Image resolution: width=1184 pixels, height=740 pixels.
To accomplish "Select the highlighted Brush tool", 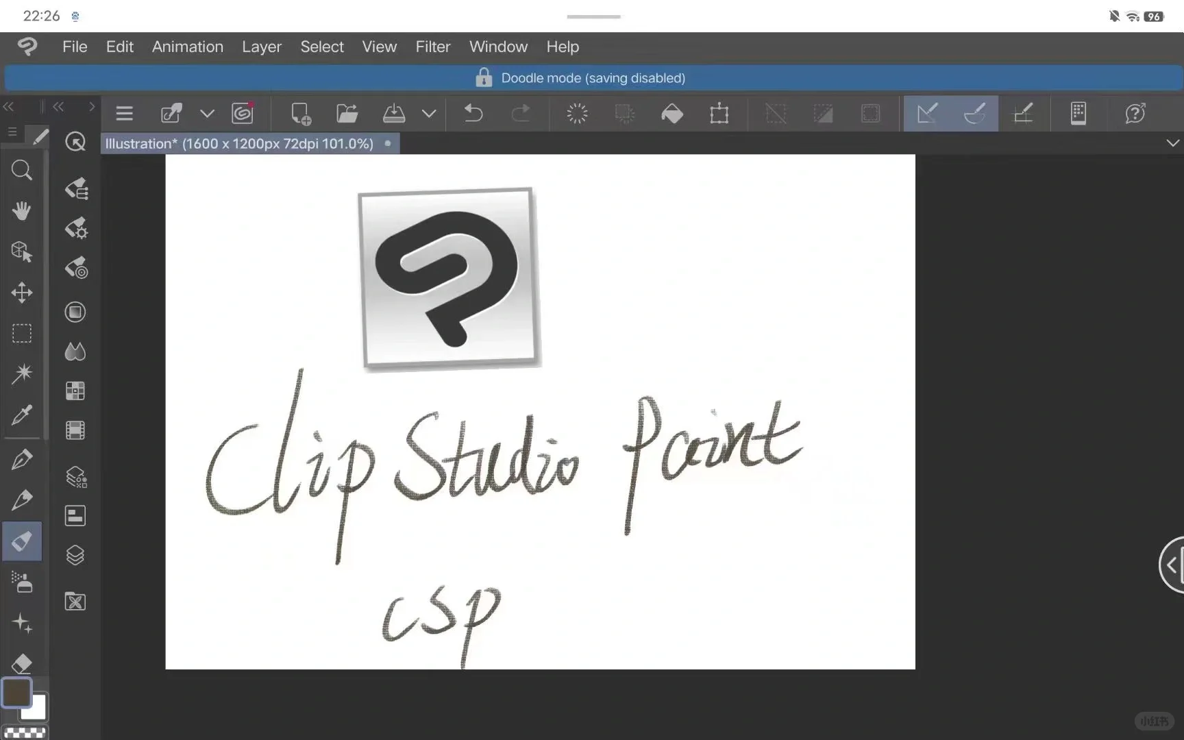I will coord(22,541).
